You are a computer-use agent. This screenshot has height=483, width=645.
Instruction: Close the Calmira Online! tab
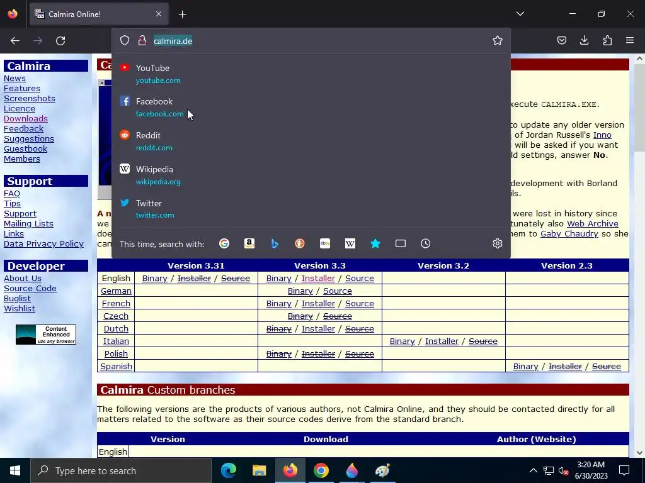[159, 14]
